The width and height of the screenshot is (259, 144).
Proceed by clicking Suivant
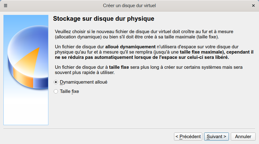point(217,136)
